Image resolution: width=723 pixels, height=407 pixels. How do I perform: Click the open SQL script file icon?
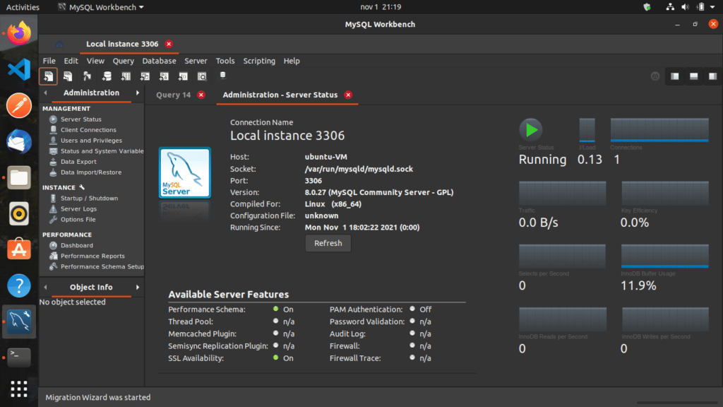click(68, 76)
